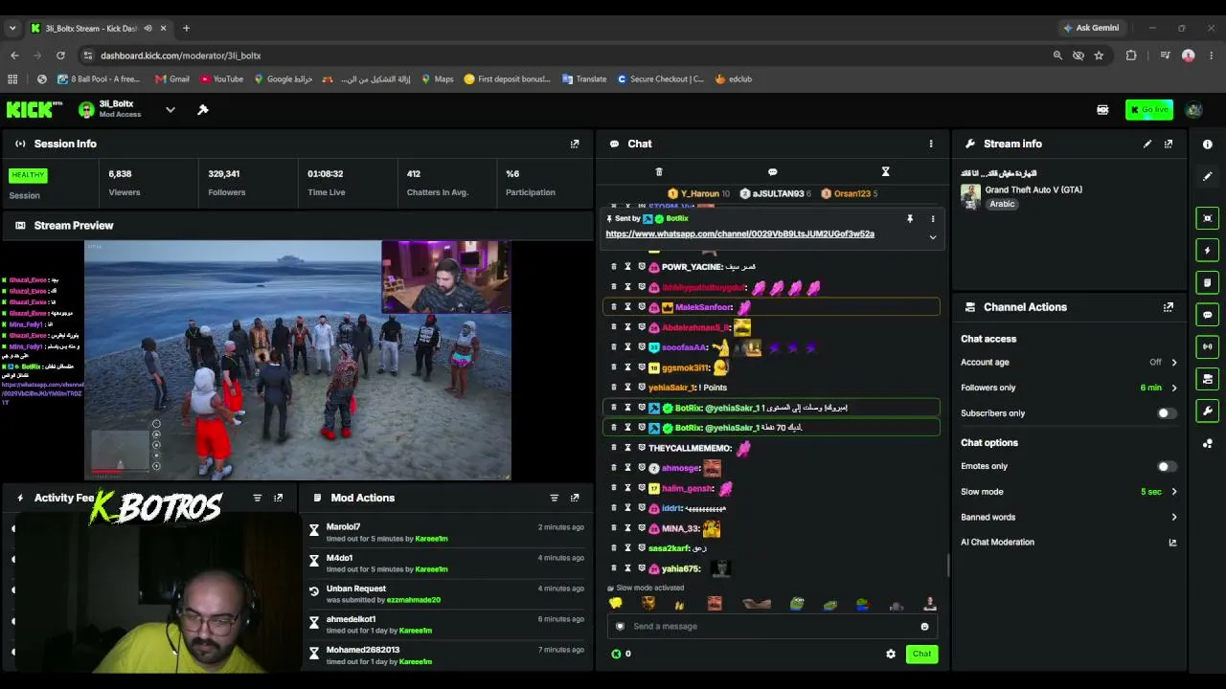Toggle Subscribers only switch
The image size is (1226, 689).
(1166, 413)
